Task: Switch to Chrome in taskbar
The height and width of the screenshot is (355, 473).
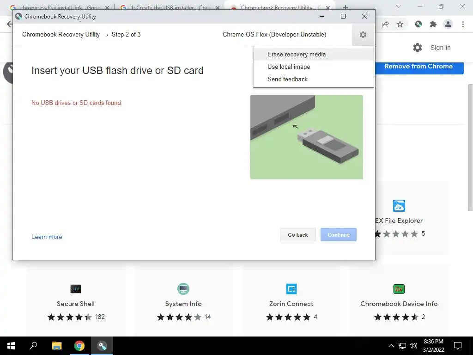Action: pyautogui.click(x=79, y=346)
